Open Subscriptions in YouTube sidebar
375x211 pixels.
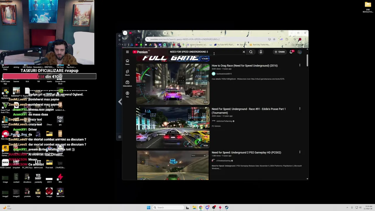(127, 84)
